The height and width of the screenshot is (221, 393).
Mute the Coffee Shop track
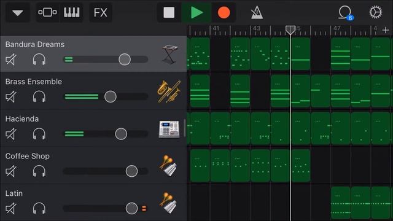point(11,171)
